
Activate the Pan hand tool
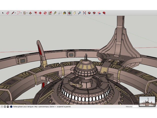tap(74, 13)
